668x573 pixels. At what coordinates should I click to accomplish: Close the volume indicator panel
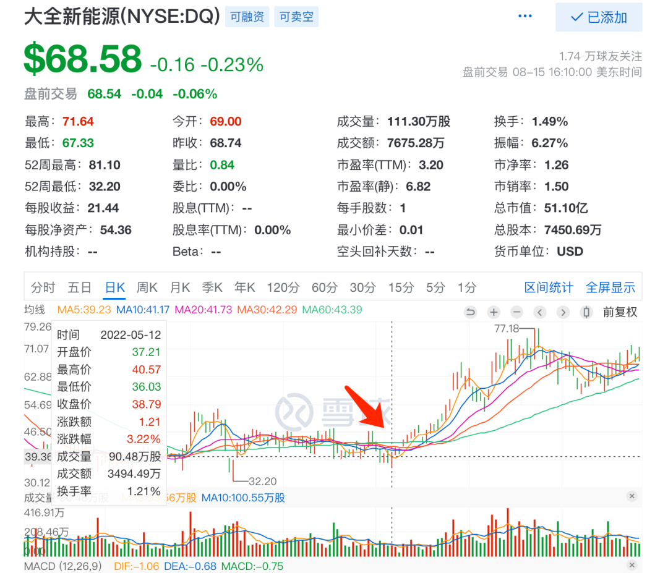click(632, 496)
